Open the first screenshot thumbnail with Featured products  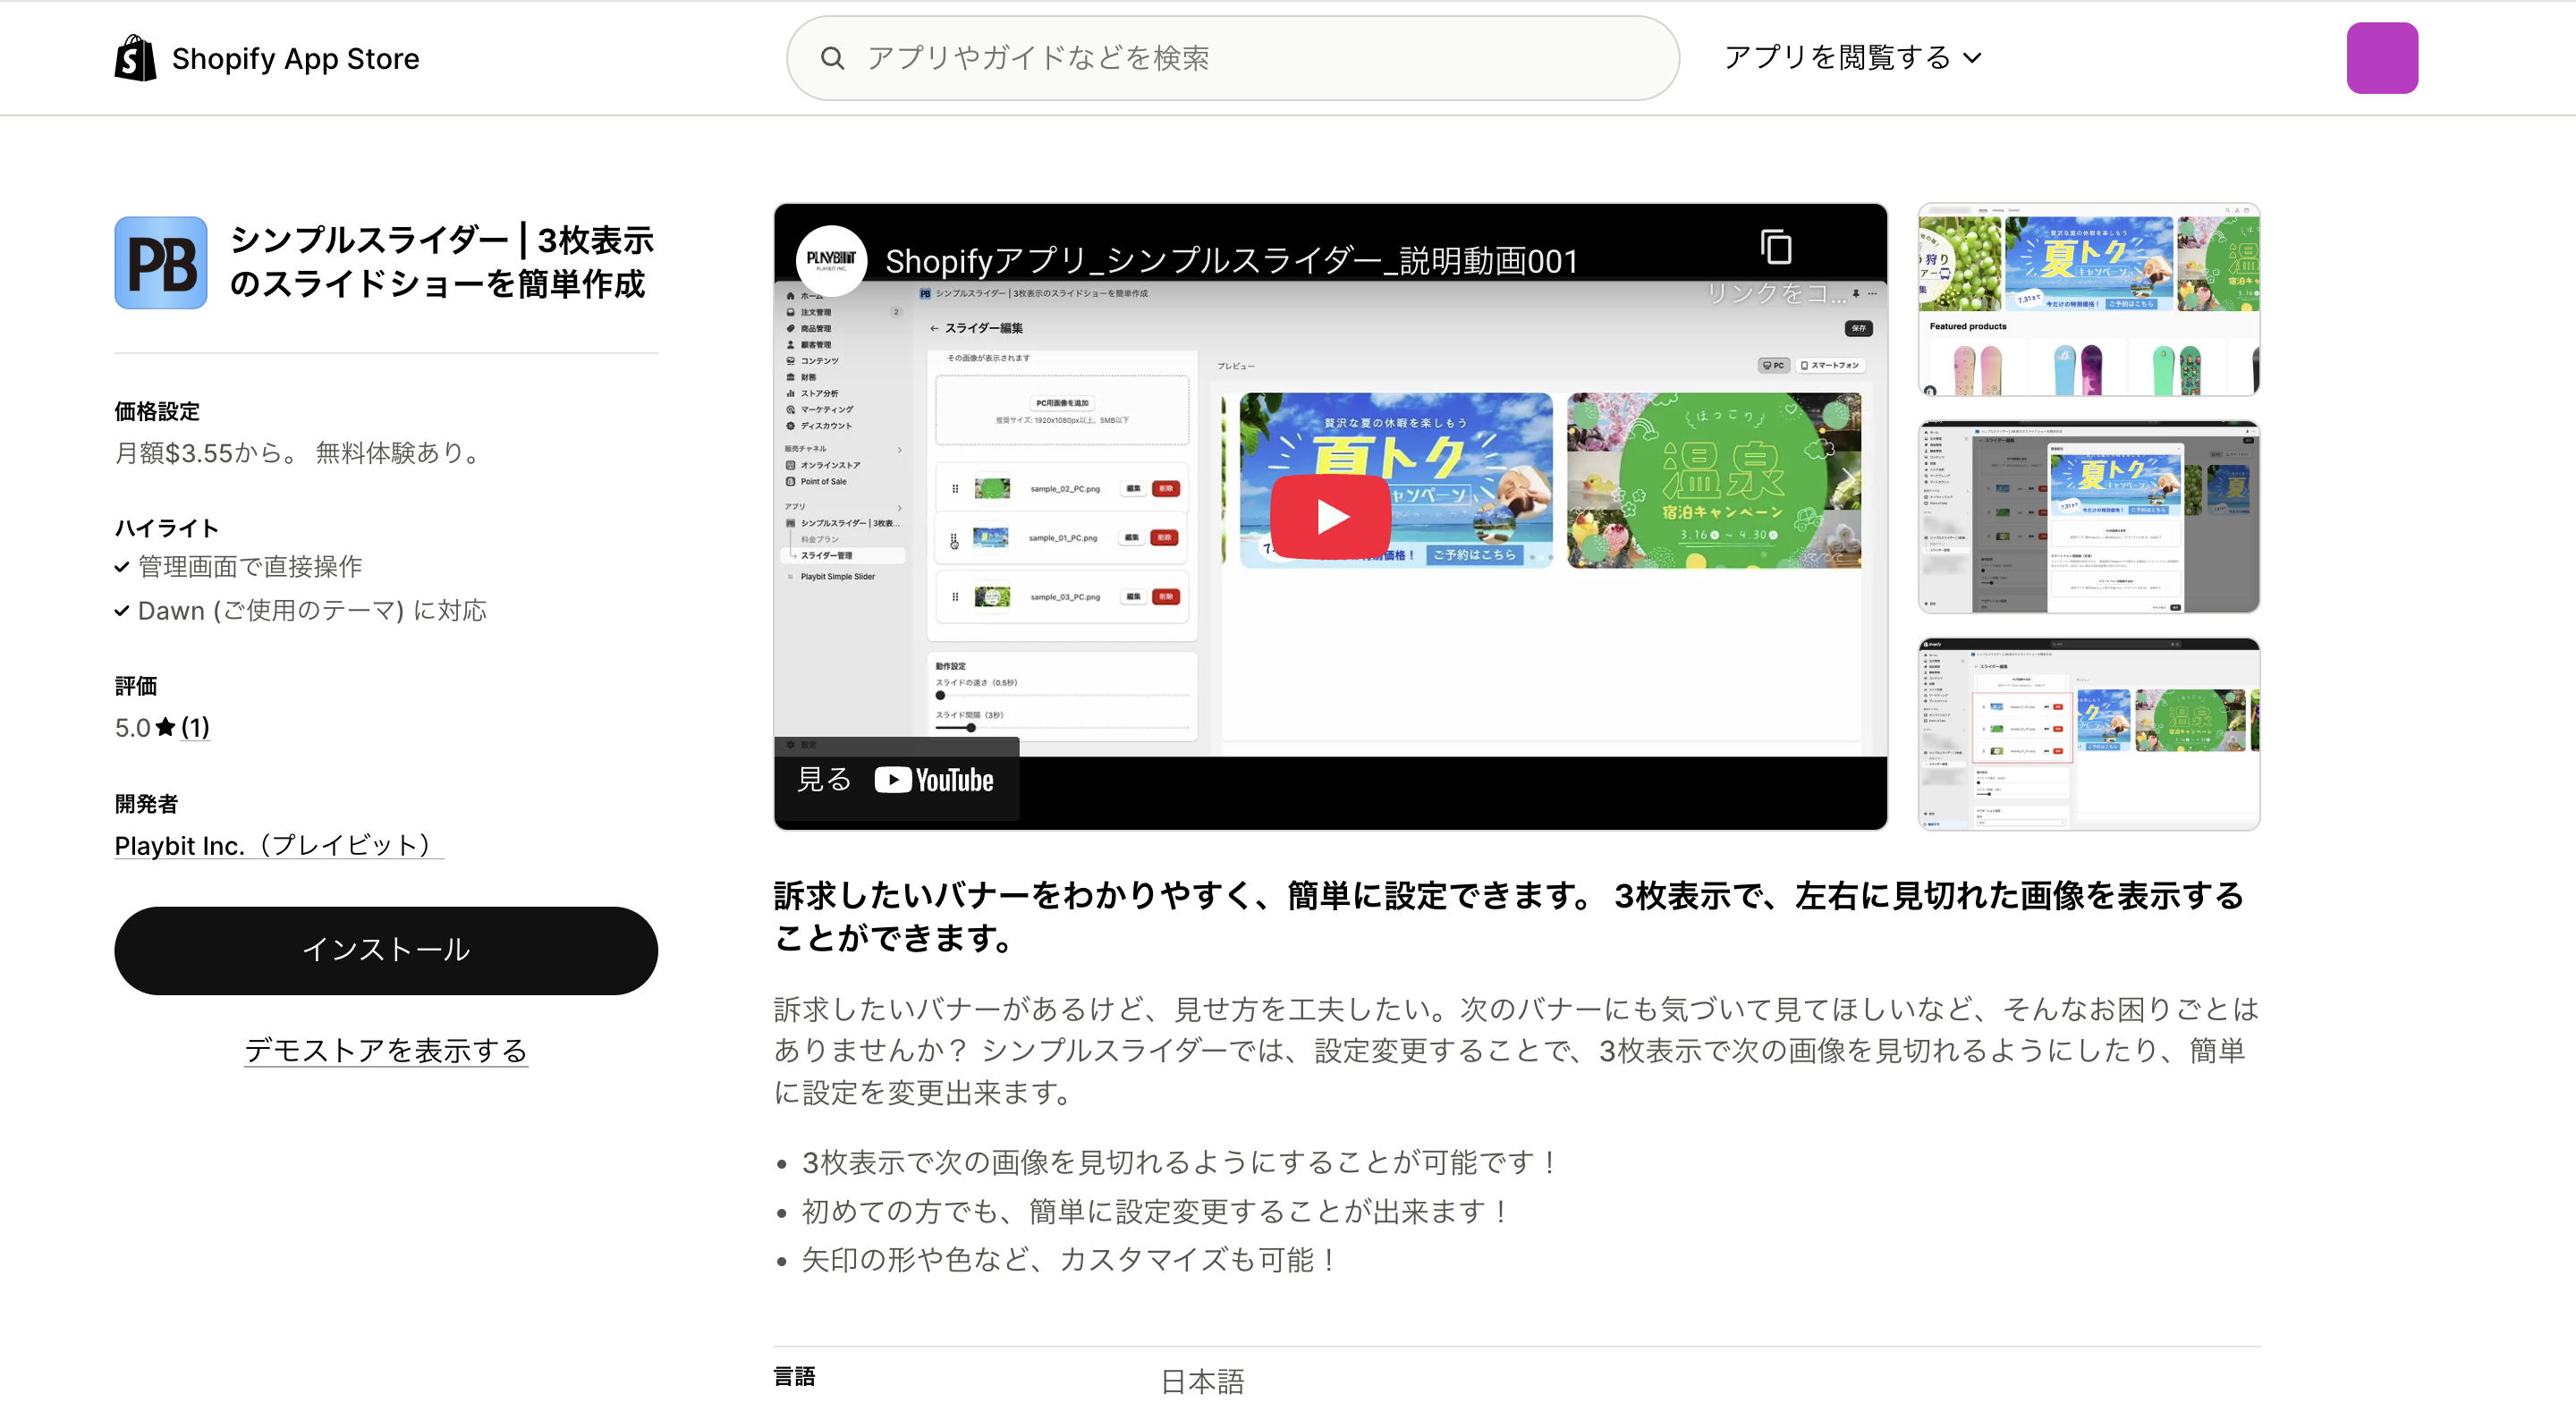(x=2088, y=299)
